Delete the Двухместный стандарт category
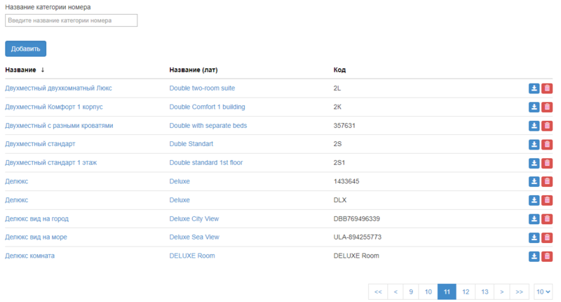This screenshot has width=561, height=302. coord(547,144)
